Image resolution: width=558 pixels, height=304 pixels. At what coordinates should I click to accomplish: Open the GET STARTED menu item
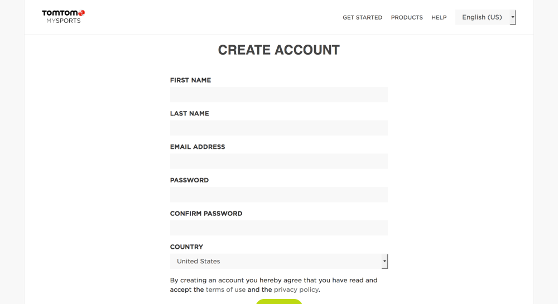click(x=362, y=17)
